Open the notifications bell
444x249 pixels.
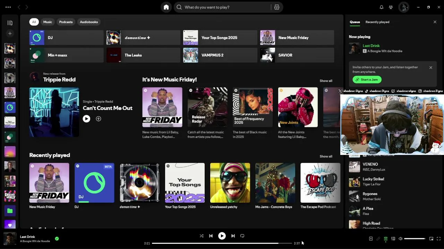point(382,7)
